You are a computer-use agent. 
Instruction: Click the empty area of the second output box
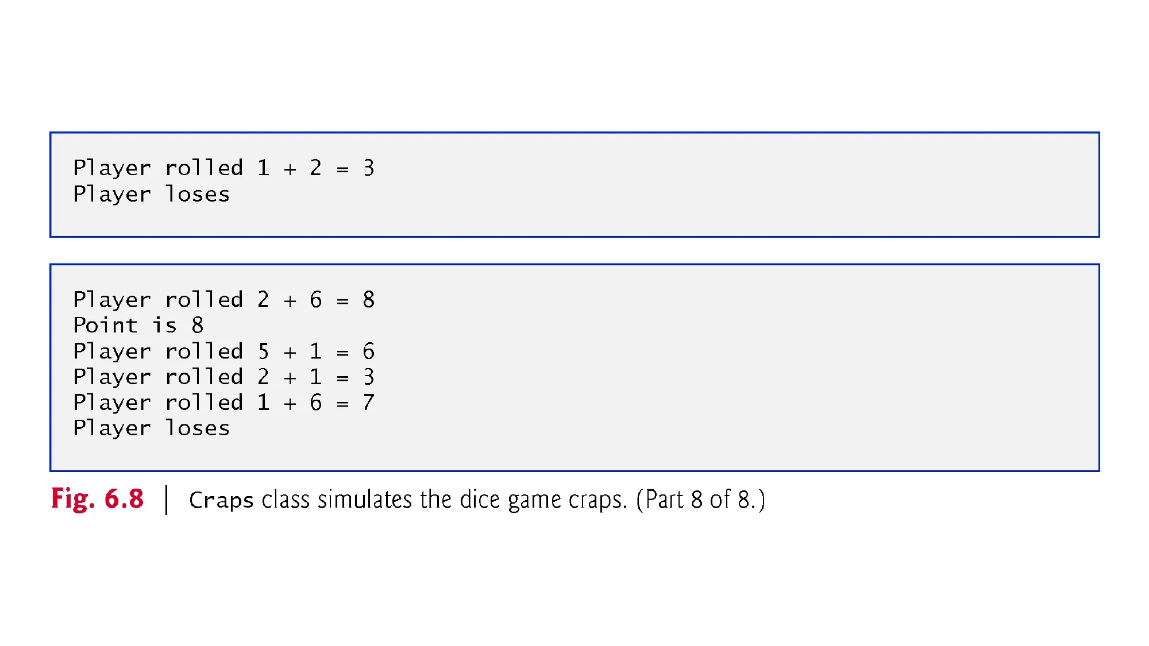tap(735, 368)
